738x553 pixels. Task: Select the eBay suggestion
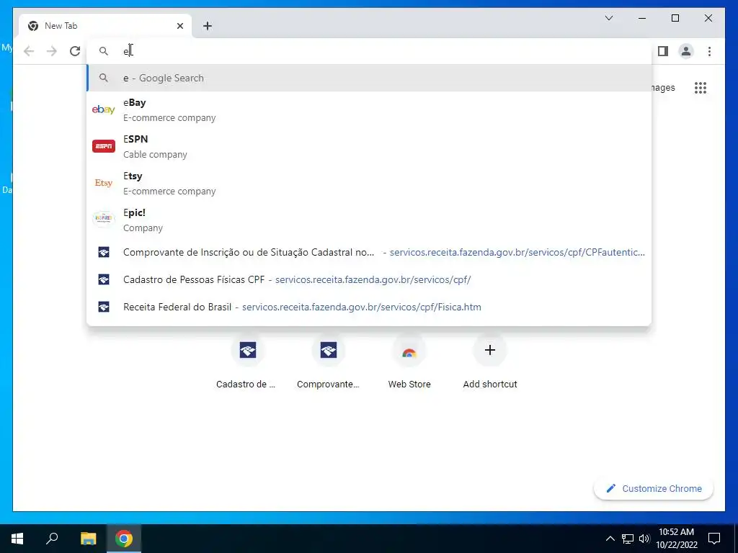(370, 110)
